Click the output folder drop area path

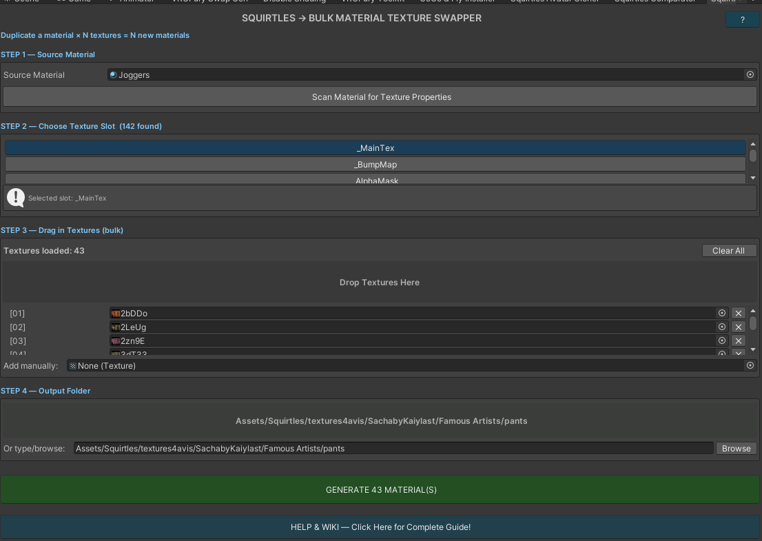click(x=381, y=421)
